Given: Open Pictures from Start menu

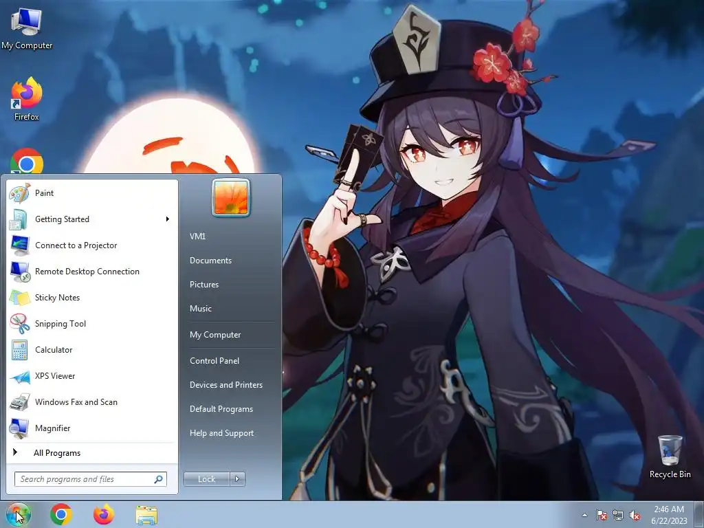Looking at the screenshot, I should [x=203, y=285].
